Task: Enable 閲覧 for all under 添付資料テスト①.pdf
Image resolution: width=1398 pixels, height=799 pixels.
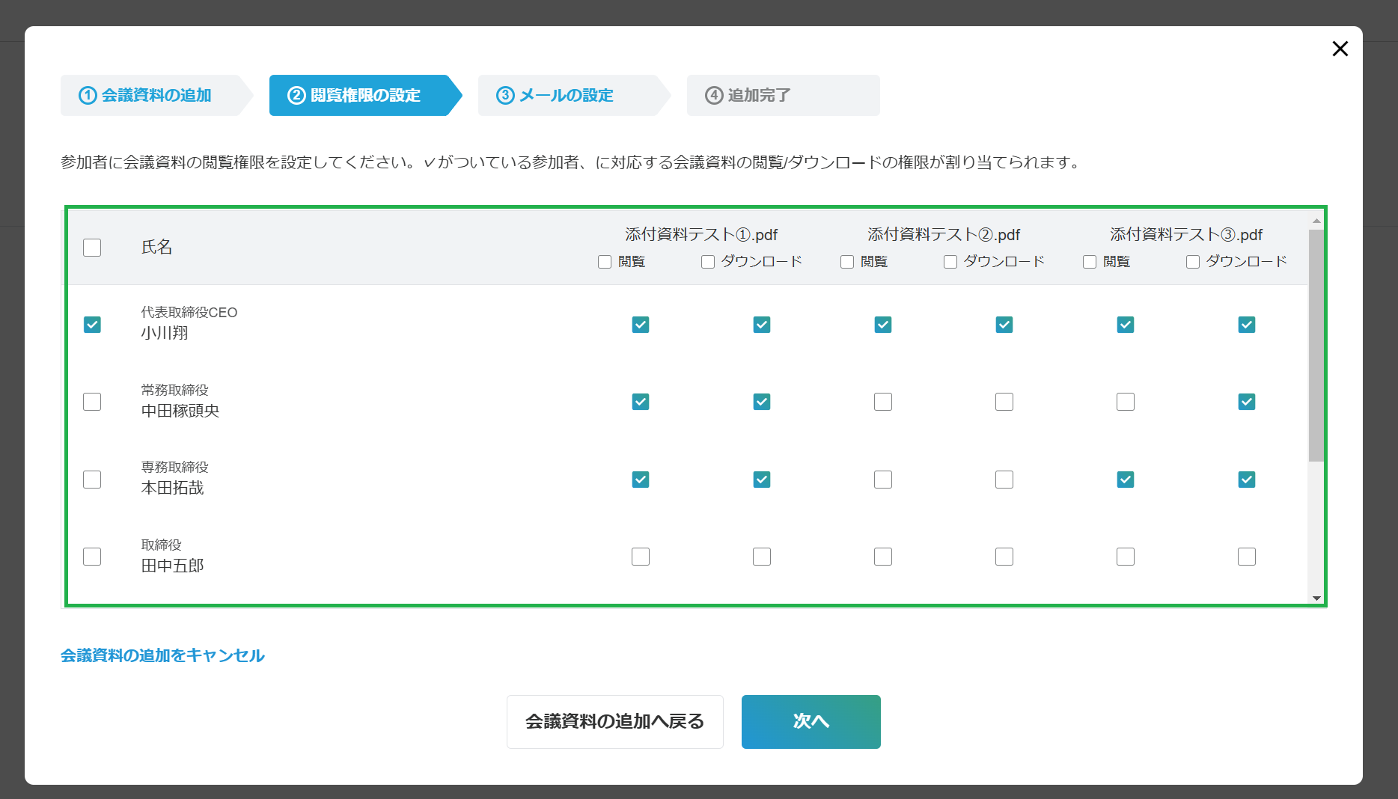Action: point(603,261)
